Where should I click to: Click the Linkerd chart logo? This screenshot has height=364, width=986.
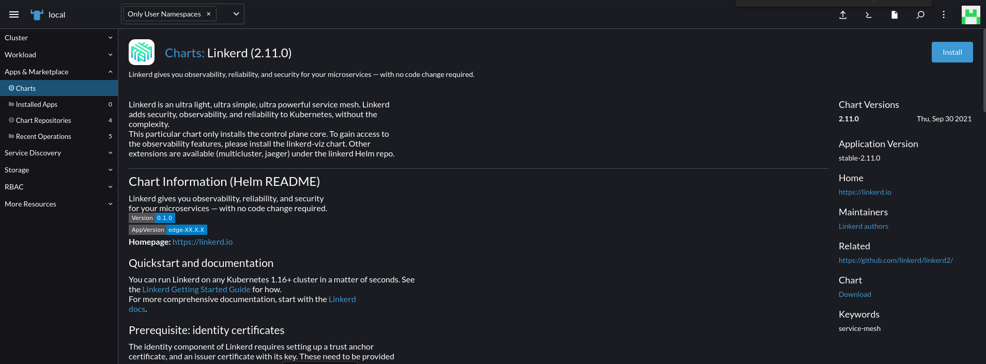142,52
